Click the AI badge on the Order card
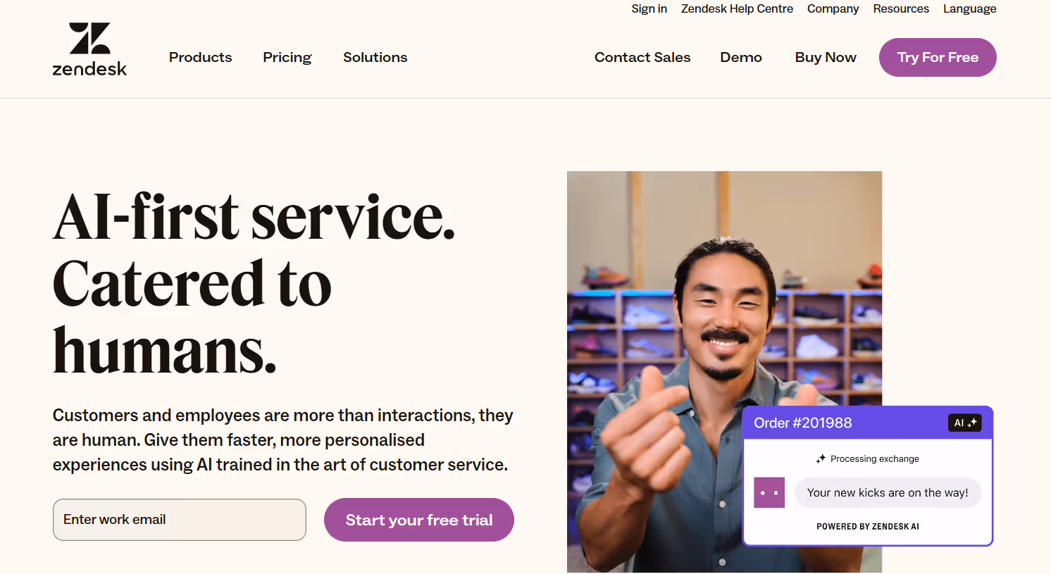Screen dimensions: 1051x574 point(964,423)
